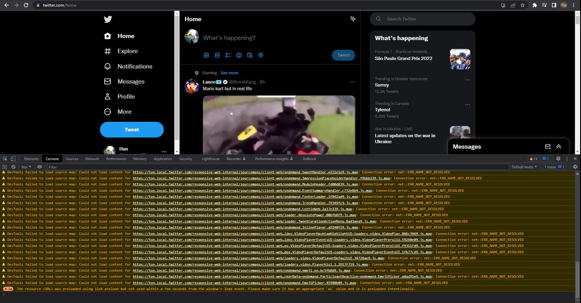
Task: Open account options for Han
Action: (164, 151)
